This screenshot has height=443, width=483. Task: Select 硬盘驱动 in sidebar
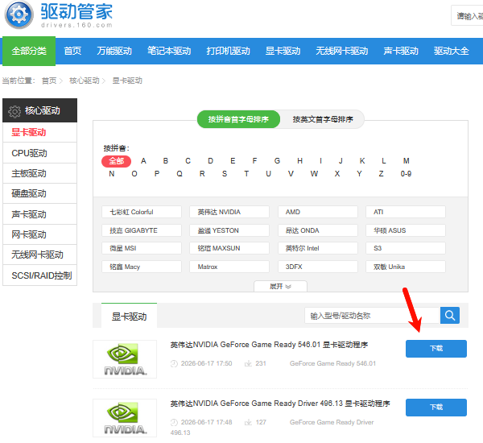click(39, 193)
